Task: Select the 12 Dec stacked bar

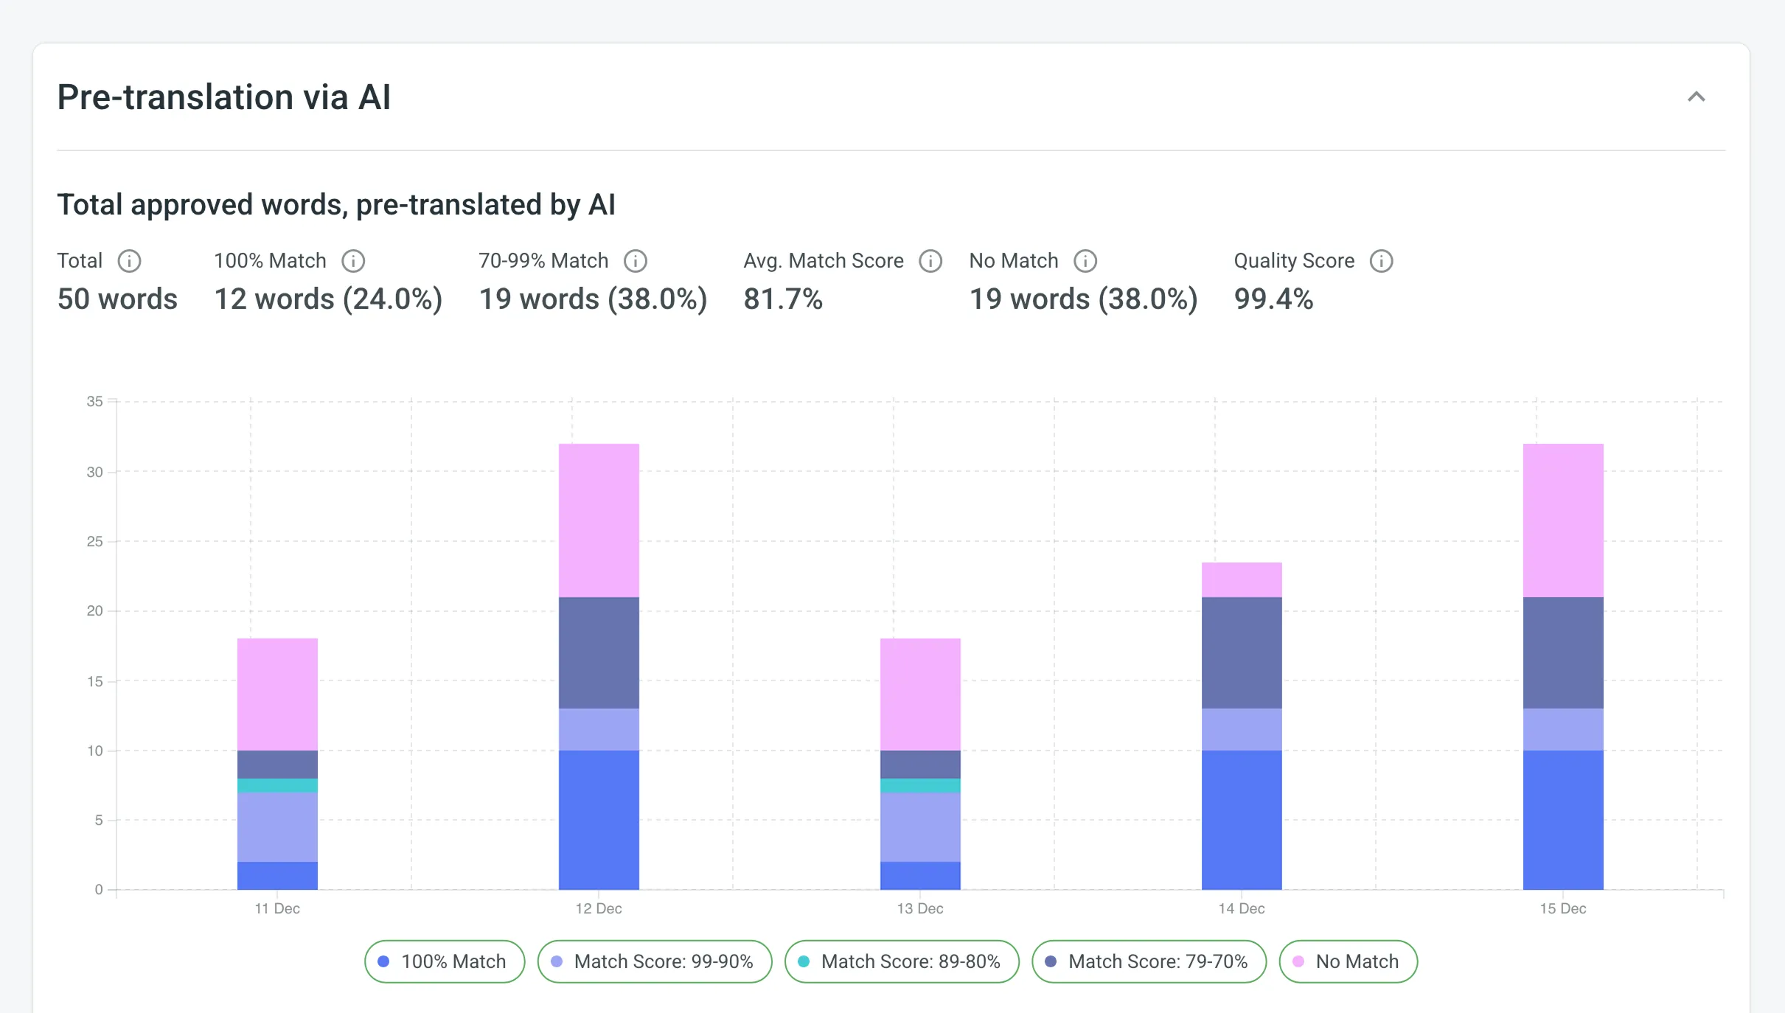Action: [x=598, y=664]
